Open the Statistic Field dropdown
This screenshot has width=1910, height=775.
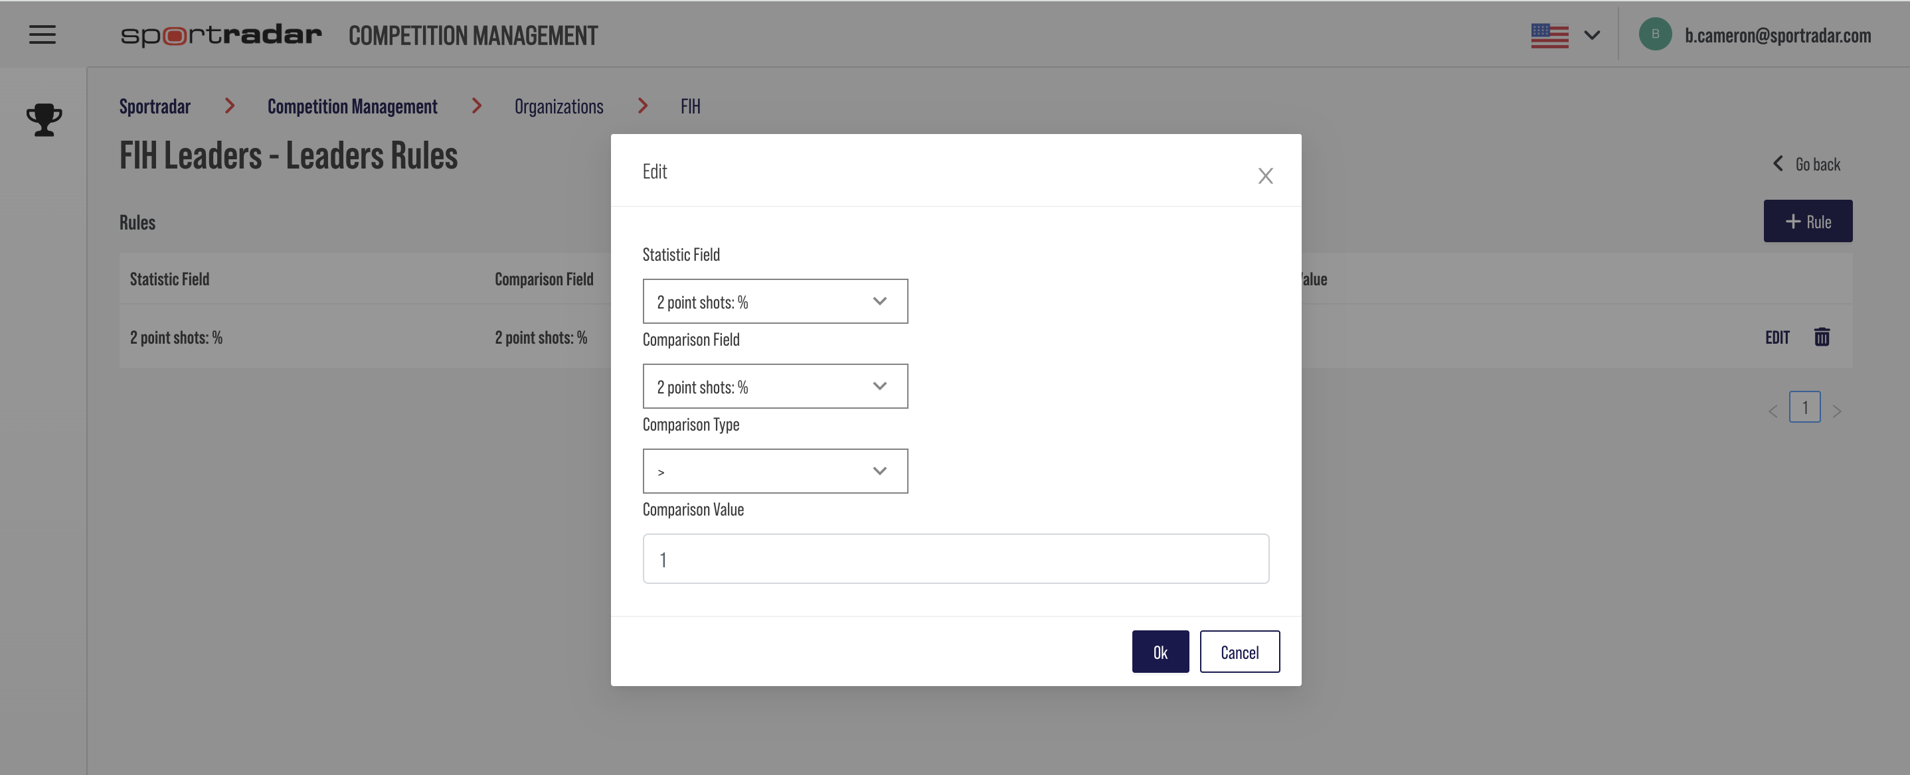775,301
